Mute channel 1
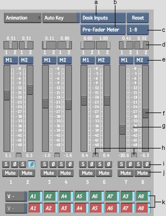The height and width of the screenshot is (216, 166). [x=10, y=173]
